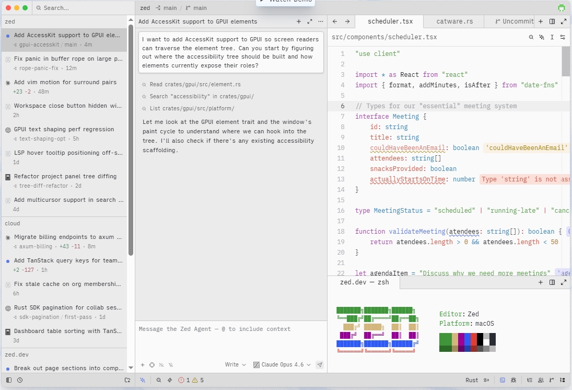Image resolution: width=572 pixels, height=390 pixels.
Task: Open the agent panel ellipsis menu
Action: click(321, 21)
